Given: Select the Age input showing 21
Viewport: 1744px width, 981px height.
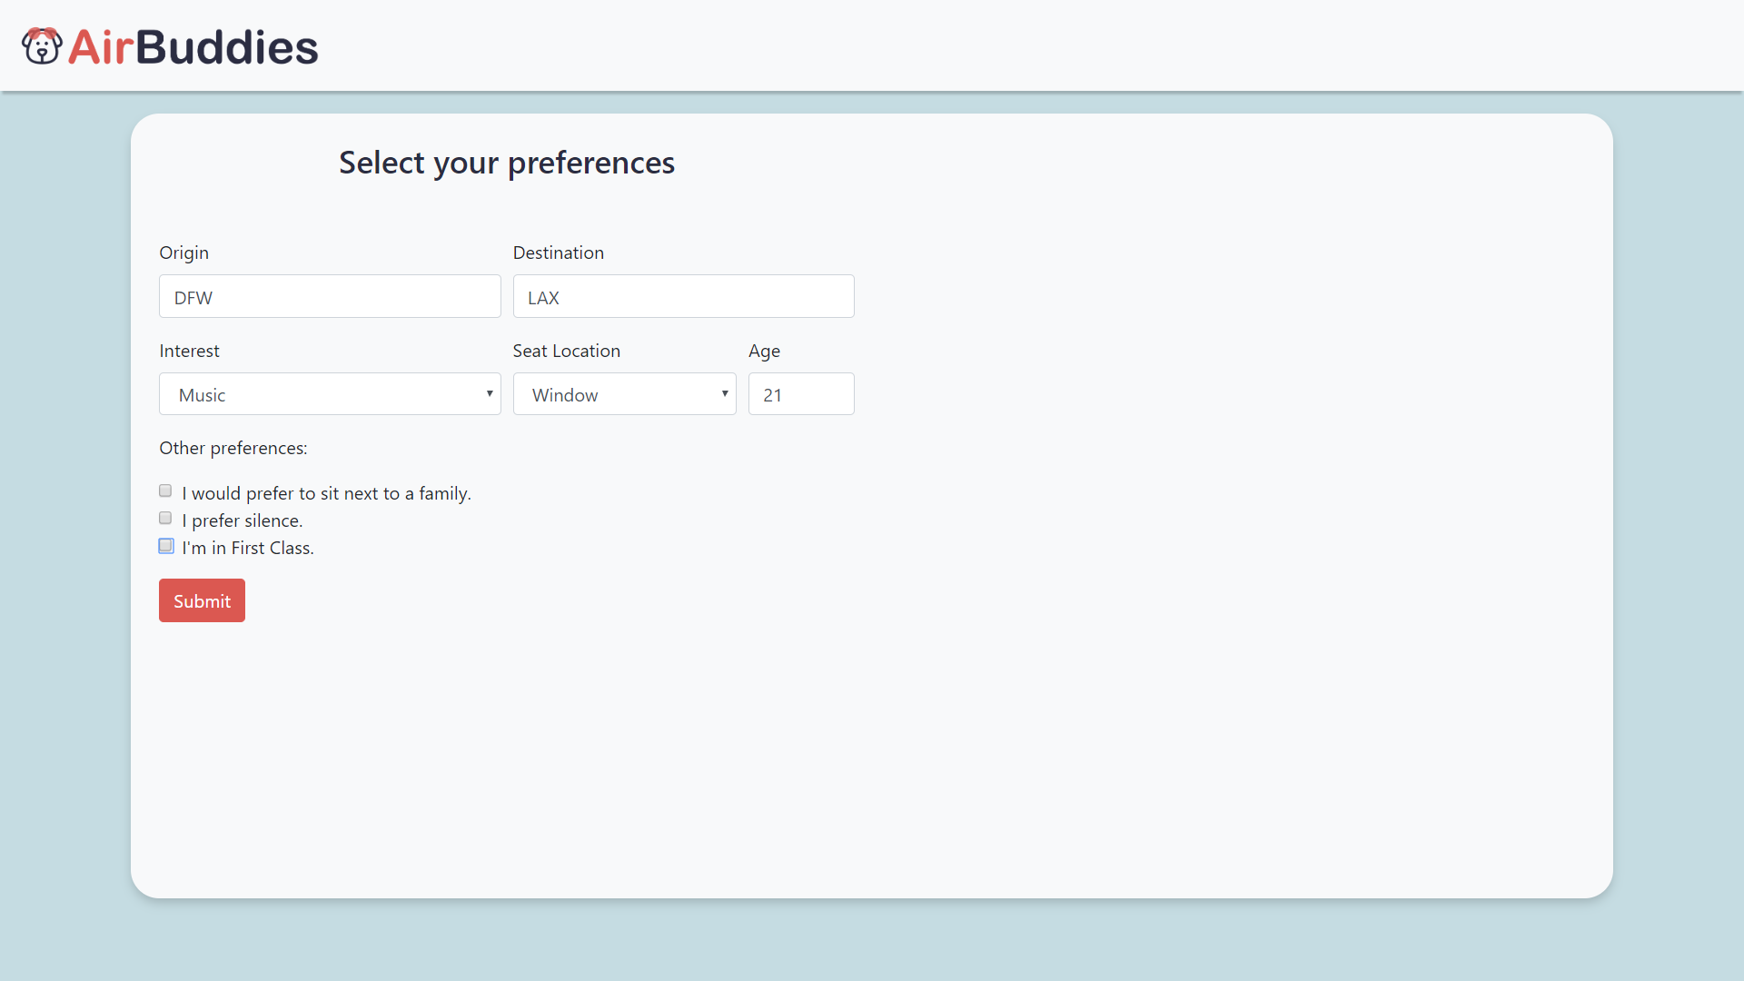Looking at the screenshot, I should [x=800, y=394].
